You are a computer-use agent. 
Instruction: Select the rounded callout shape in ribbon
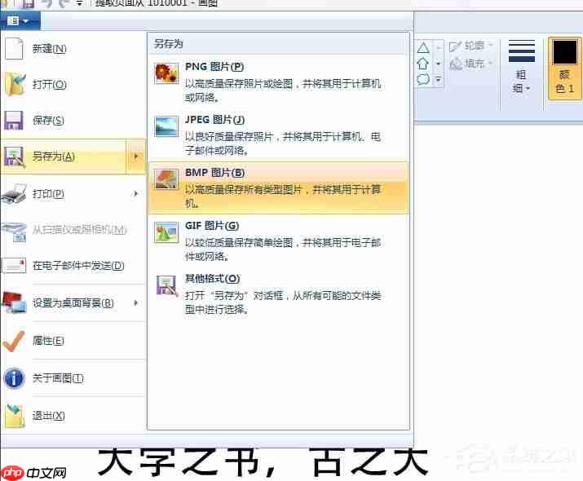[x=423, y=79]
